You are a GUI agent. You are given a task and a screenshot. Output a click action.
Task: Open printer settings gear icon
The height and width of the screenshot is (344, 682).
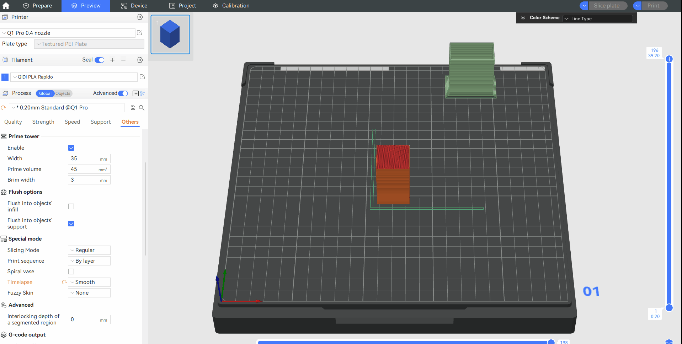[x=140, y=17]
